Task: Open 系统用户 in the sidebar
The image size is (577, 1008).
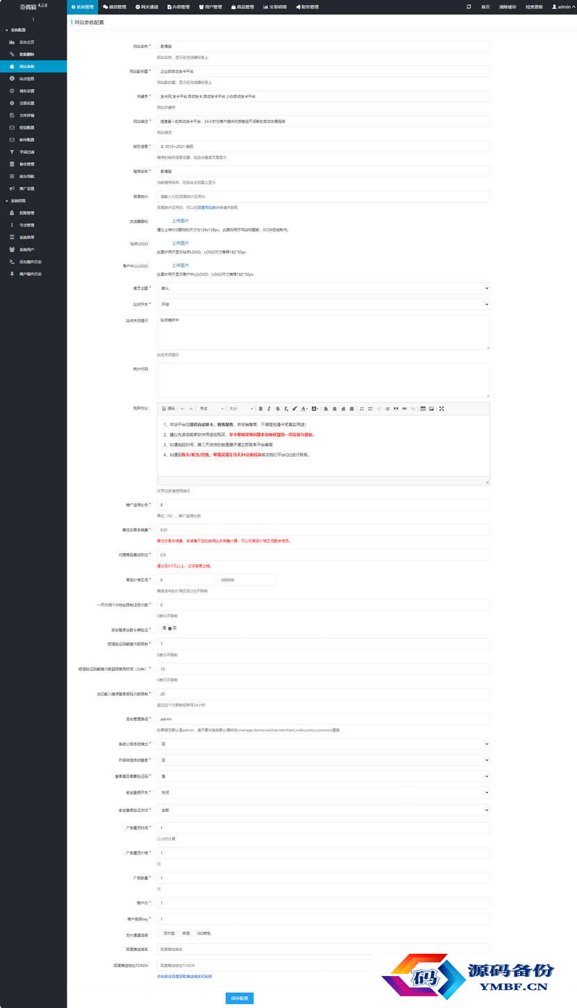Action: click(x=33, y=250)
